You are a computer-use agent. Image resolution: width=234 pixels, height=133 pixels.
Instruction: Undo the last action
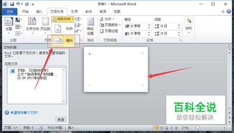(18, 4)
